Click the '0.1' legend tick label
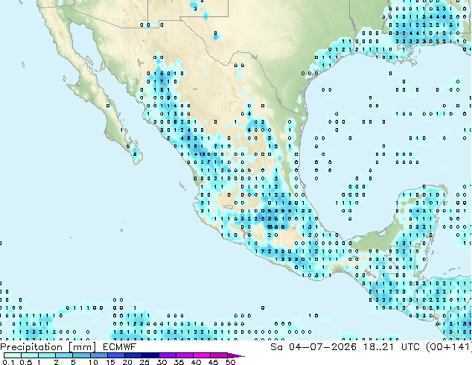 coord(8,362)
